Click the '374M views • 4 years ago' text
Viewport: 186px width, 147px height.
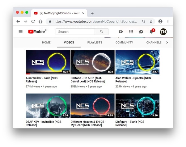click(x=41, y=86)
